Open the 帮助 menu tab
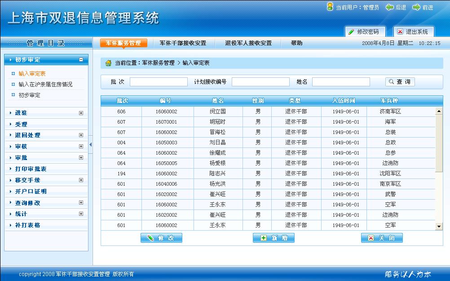This screenshot has height=281, width=450. point(296,43)
